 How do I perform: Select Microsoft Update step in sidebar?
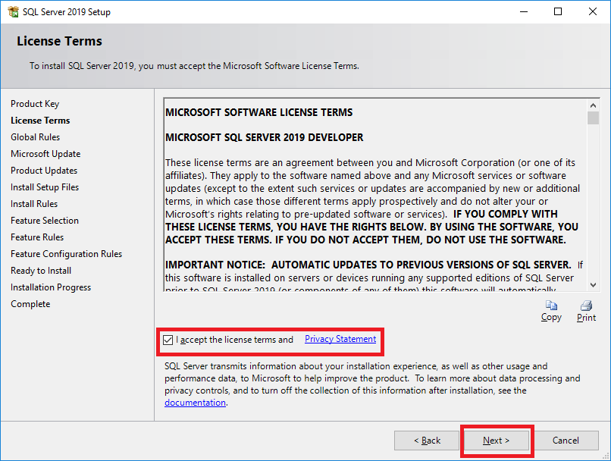tap(45, 154)
